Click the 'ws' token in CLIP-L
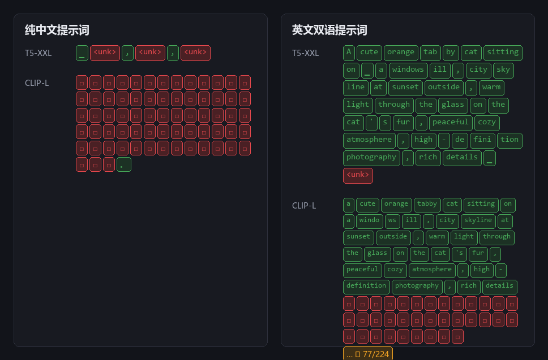 pos(392,221)
